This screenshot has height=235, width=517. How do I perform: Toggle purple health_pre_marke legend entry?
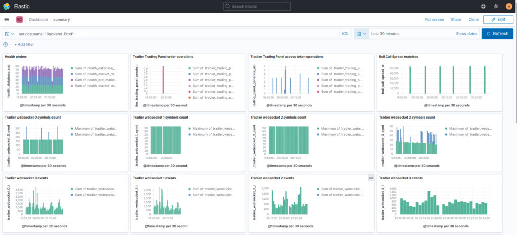[94, 80]
